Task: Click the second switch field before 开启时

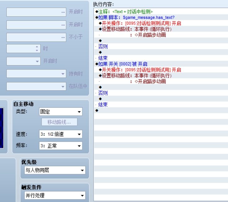Action: [36, 25]
